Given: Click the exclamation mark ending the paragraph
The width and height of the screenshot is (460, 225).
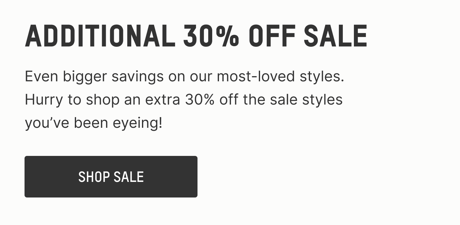Looking at the screenshot, I should pyautogui.click(x=159, y=123).
